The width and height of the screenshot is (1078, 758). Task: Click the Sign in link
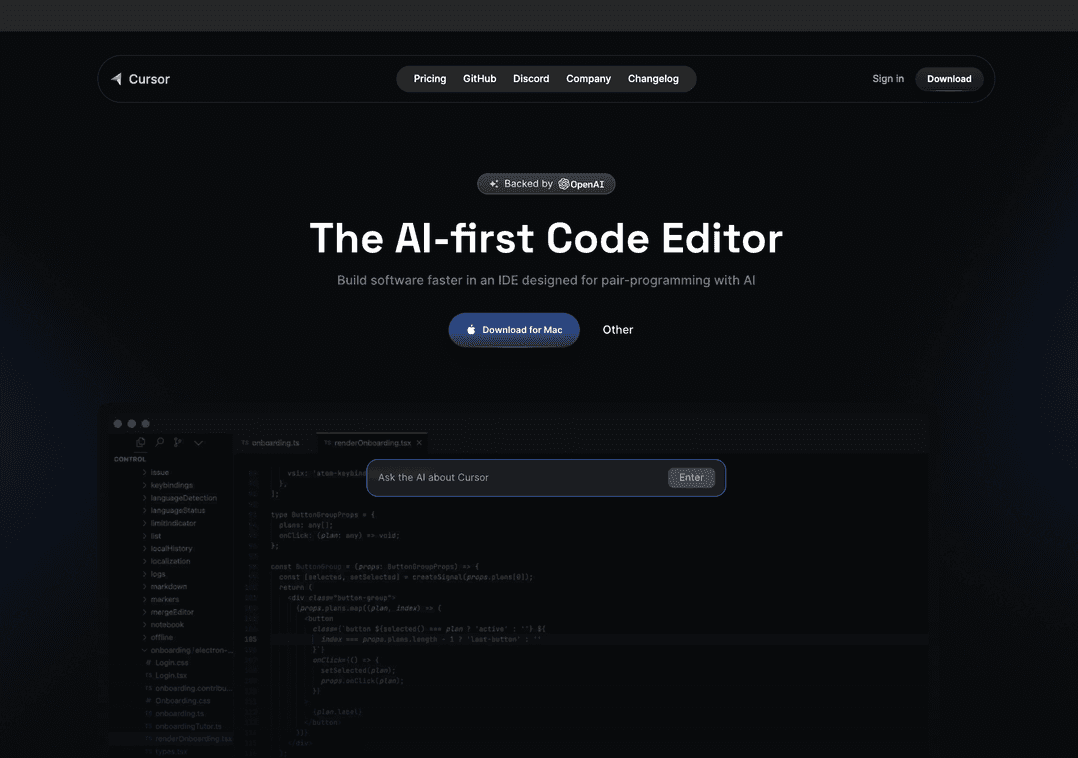[888, 79]
